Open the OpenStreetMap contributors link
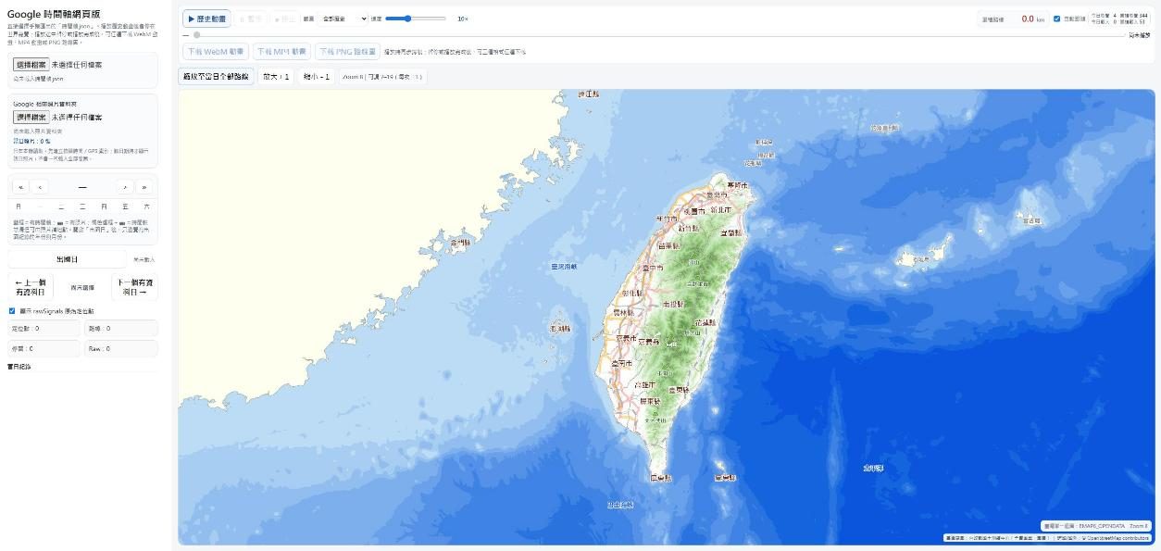Image resolution: width=1161 pixels, height=551 pixels. click(x=1117, y=538)
